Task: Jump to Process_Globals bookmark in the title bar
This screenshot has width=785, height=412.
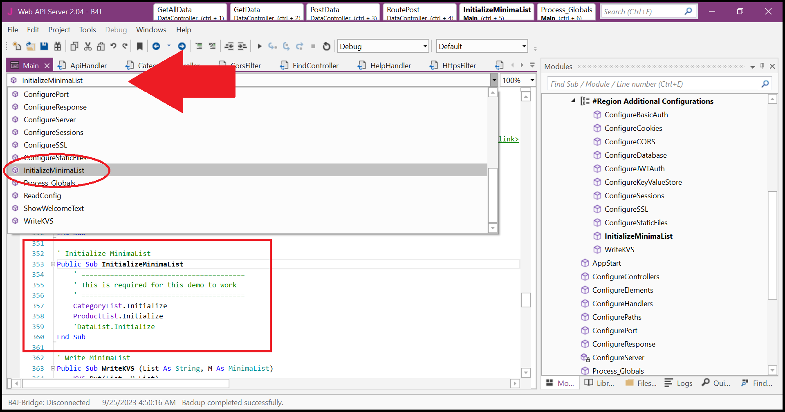Action: click(566, 12)
